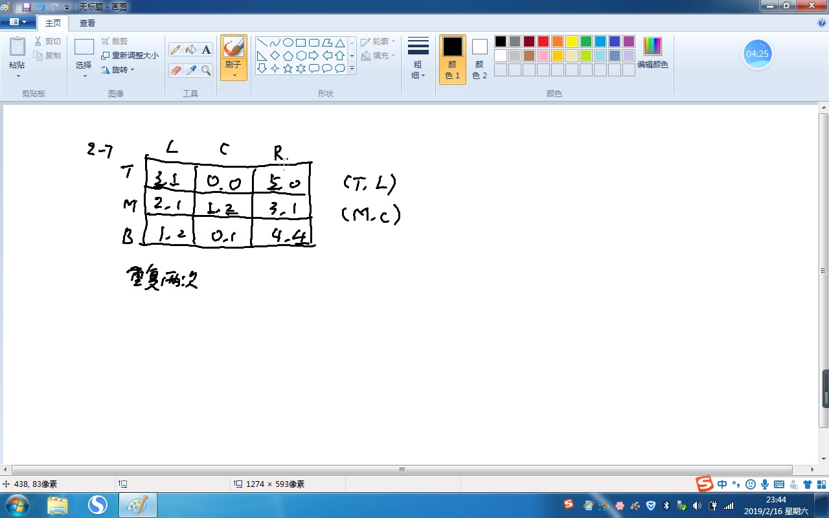
Task: Select the Fill with color bucket tool
Action: pos(191,50)
